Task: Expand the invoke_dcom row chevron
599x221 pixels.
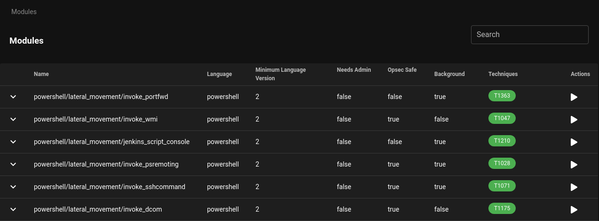Action: coord(13,209)
